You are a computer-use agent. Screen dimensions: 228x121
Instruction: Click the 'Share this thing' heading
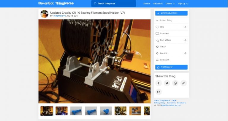coord(165,76)
